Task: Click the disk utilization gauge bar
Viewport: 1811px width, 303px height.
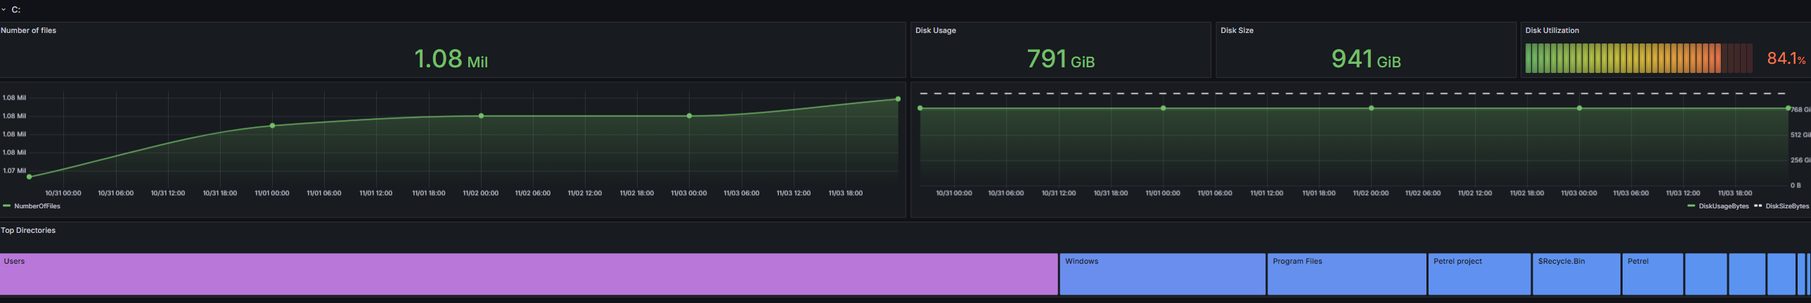Action: coord(1639,58)
